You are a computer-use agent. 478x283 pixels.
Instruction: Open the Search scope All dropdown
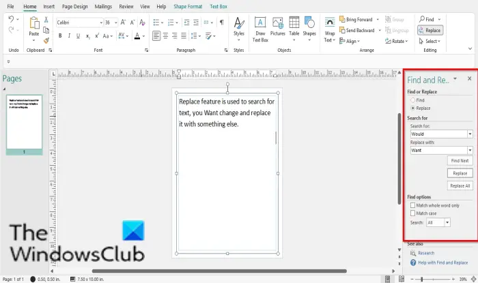coord(447,222)
